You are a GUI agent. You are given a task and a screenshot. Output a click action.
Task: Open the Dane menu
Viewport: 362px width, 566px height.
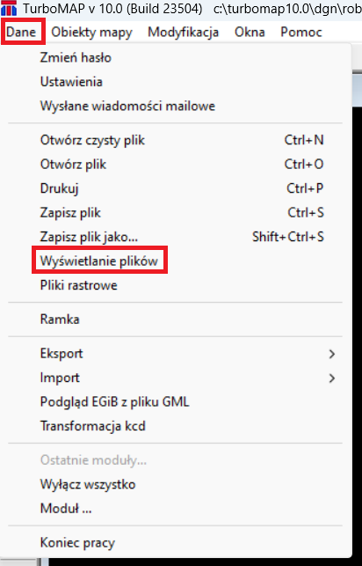pos(21,32)
